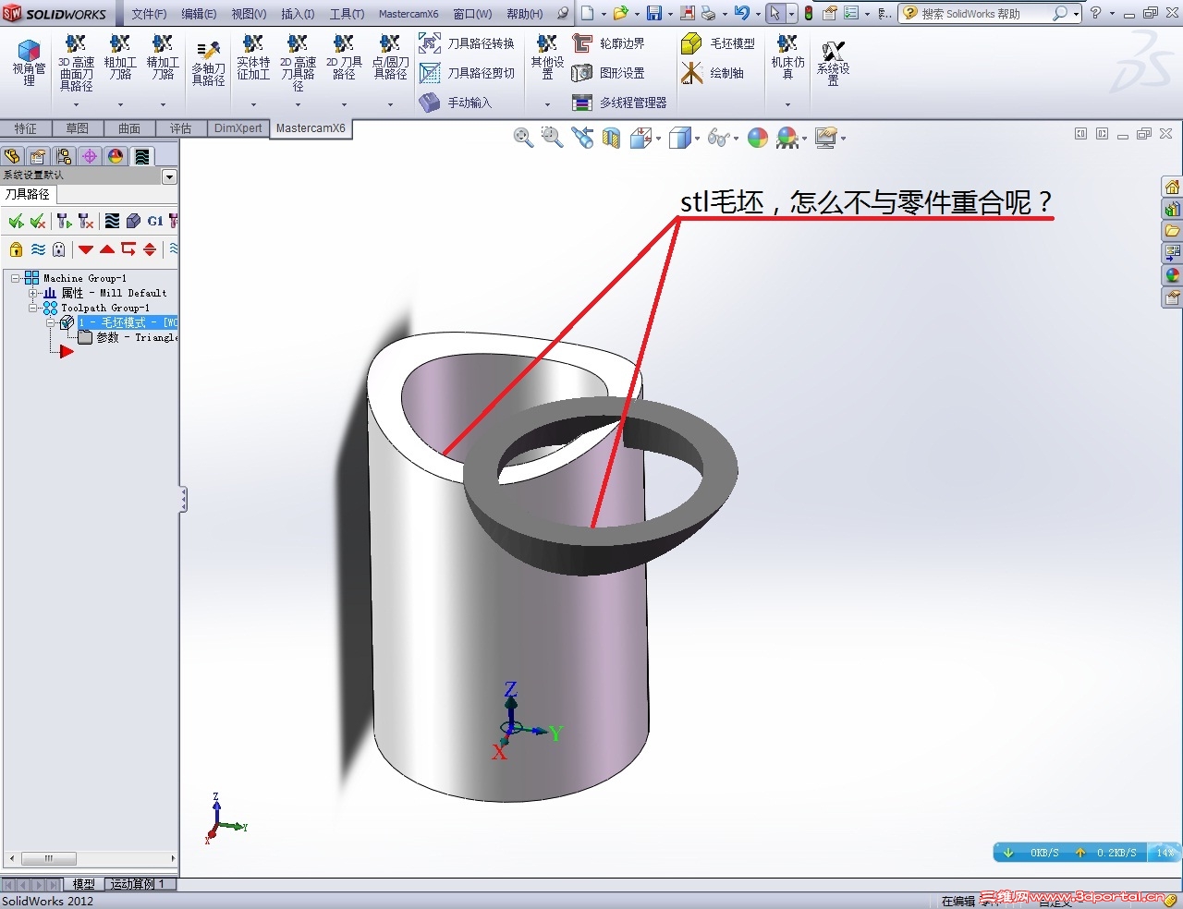Expand 其他设置 dropdown arrow
The height and width of the screenshot is (909, 1183).
(x=547, y=104)
